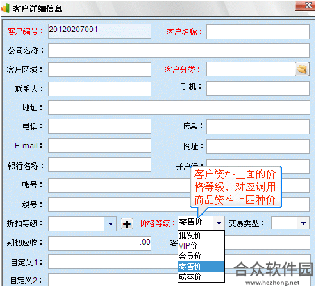The image size is (316, 289).
Task: Choose 批发价 from the price list
Action: 201,236
